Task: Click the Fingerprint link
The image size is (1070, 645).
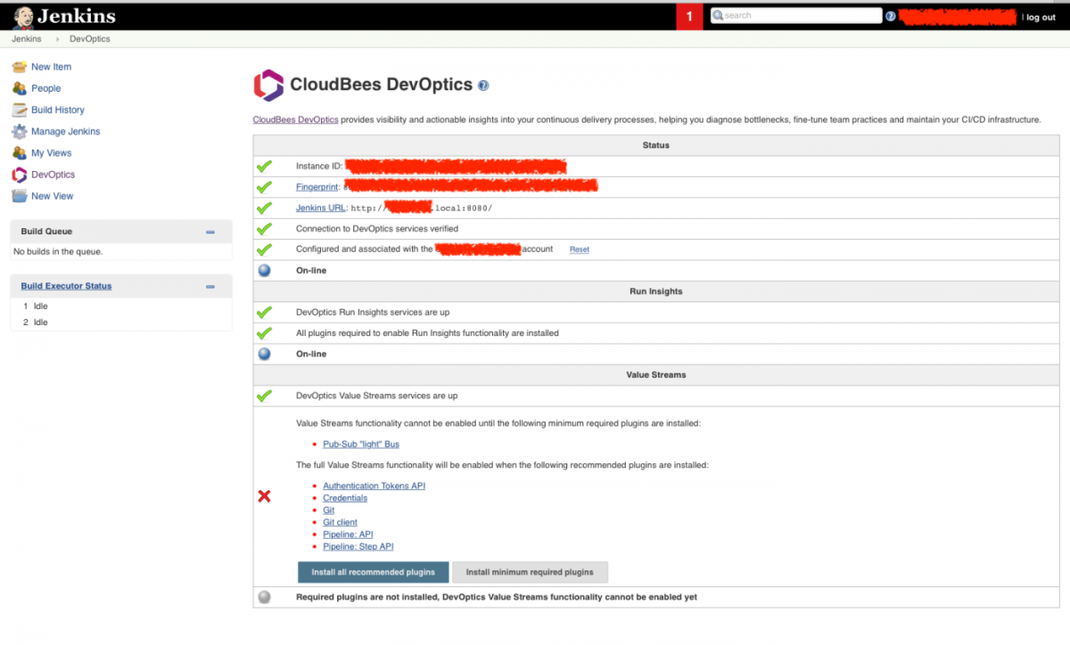Action: [x=317, y=187]
